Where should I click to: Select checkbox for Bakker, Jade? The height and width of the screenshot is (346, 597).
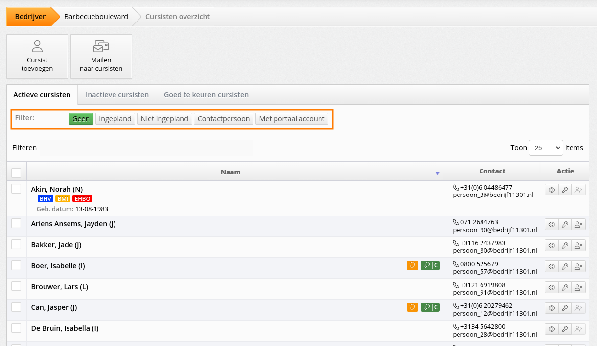[x=16, y=244]
